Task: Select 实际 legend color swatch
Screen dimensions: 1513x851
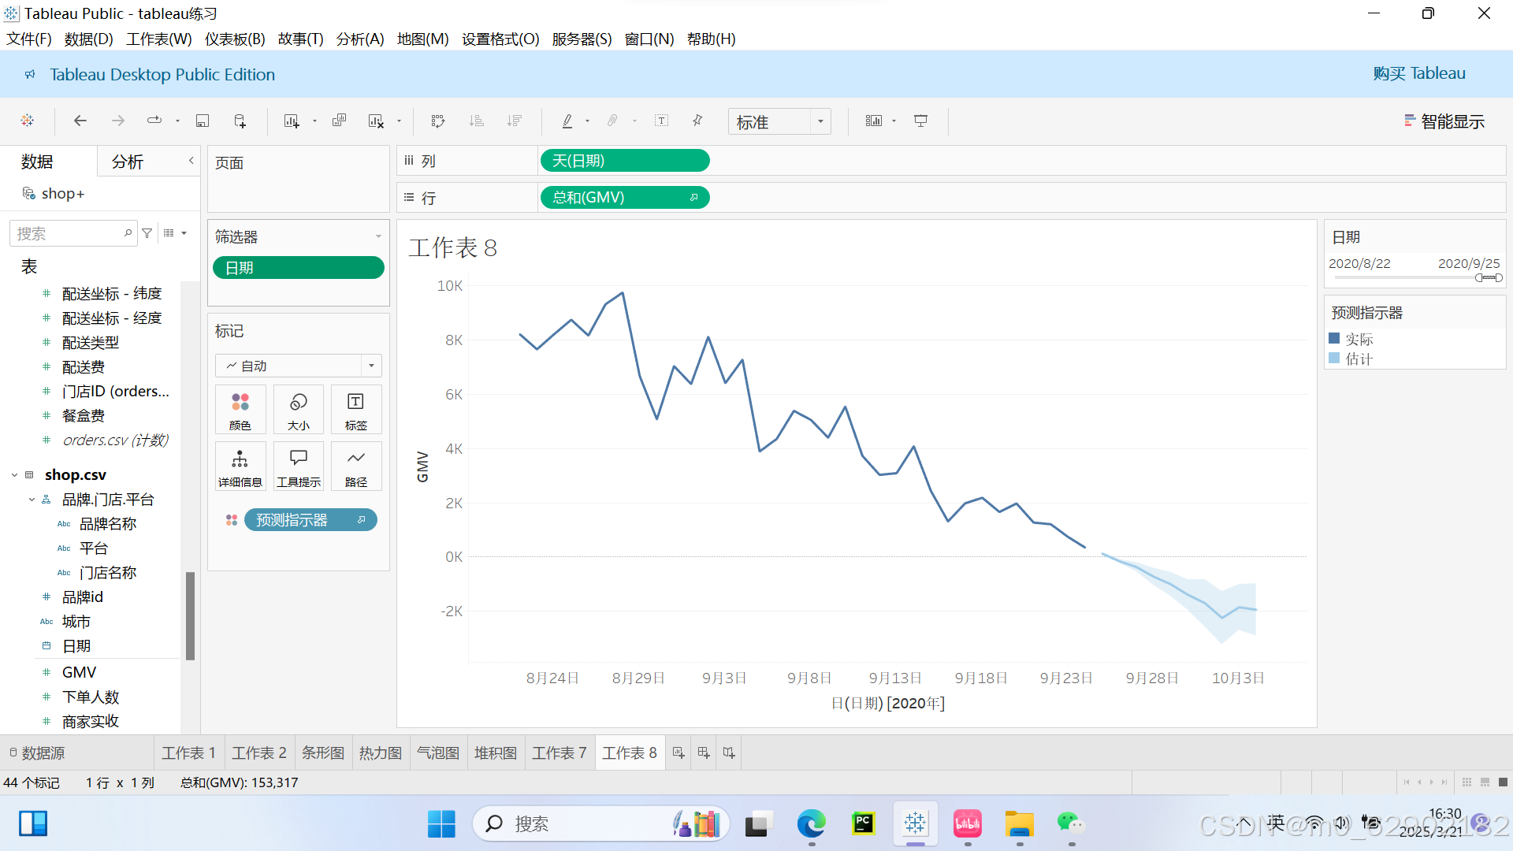Action: pyautogui.click(x=1334, y=339)
